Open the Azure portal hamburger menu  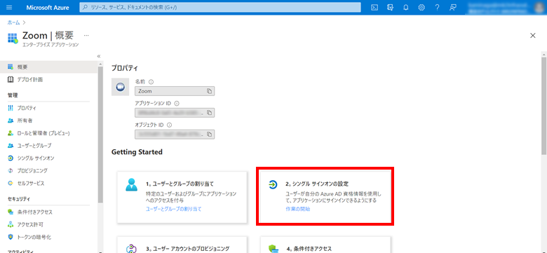click(9, 7)
